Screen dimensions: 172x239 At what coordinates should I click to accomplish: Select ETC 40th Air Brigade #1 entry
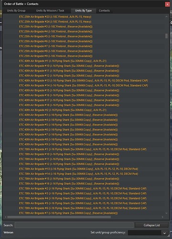click(63, 61)
